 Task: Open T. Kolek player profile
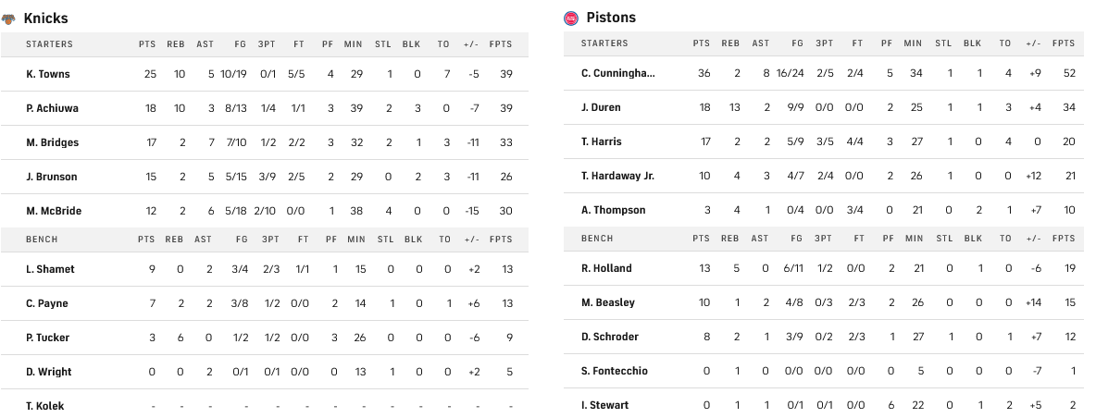click(x=45, y=406)
